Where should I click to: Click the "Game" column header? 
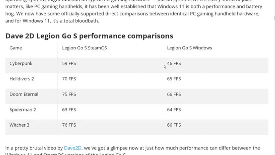click(x=16, y=48)
